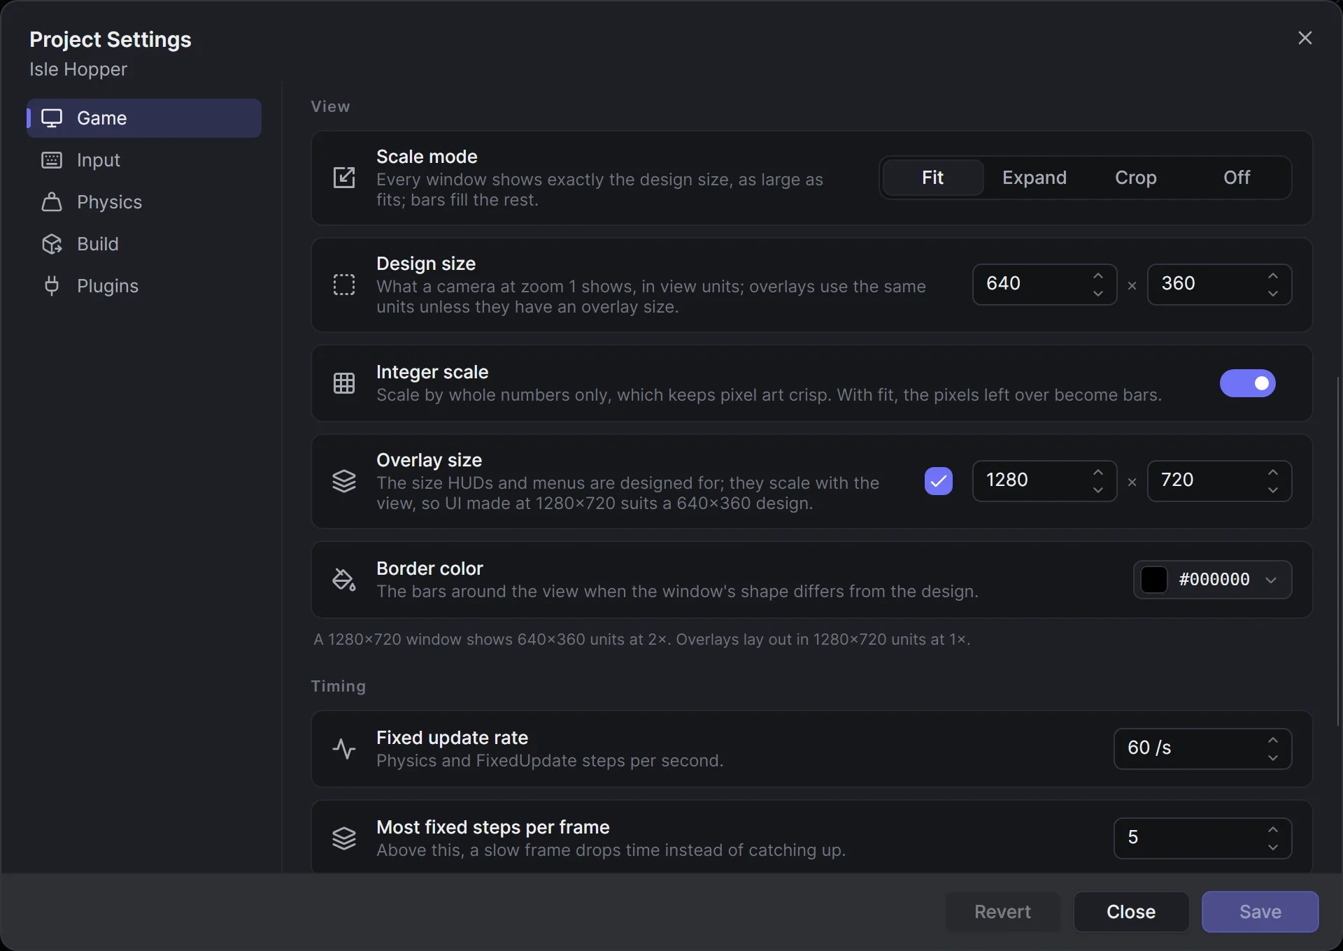
Task: Click the monitor icon beside Game
Action: click(52, 118)
